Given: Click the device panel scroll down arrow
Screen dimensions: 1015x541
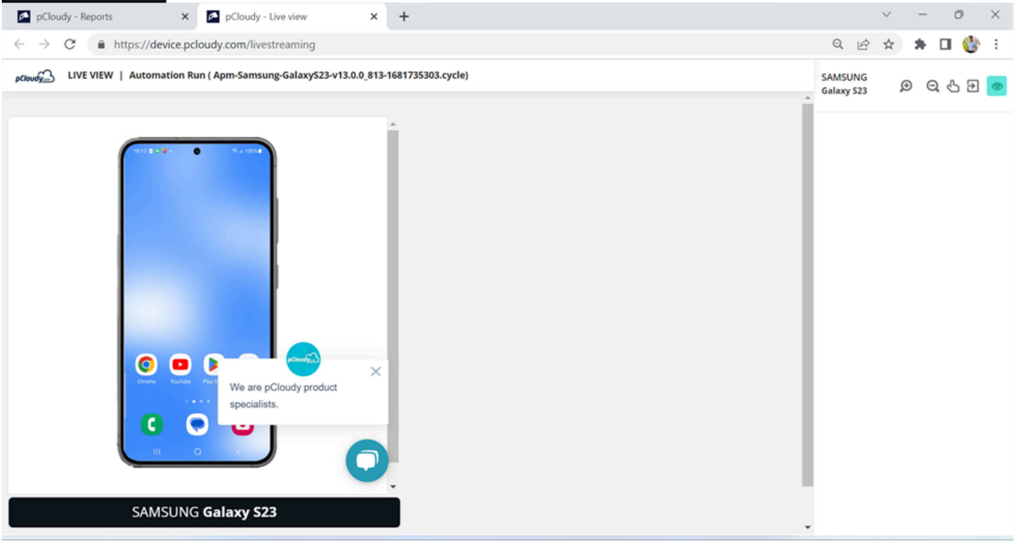Looking at the screenshot, I should [x=393, y=486].
